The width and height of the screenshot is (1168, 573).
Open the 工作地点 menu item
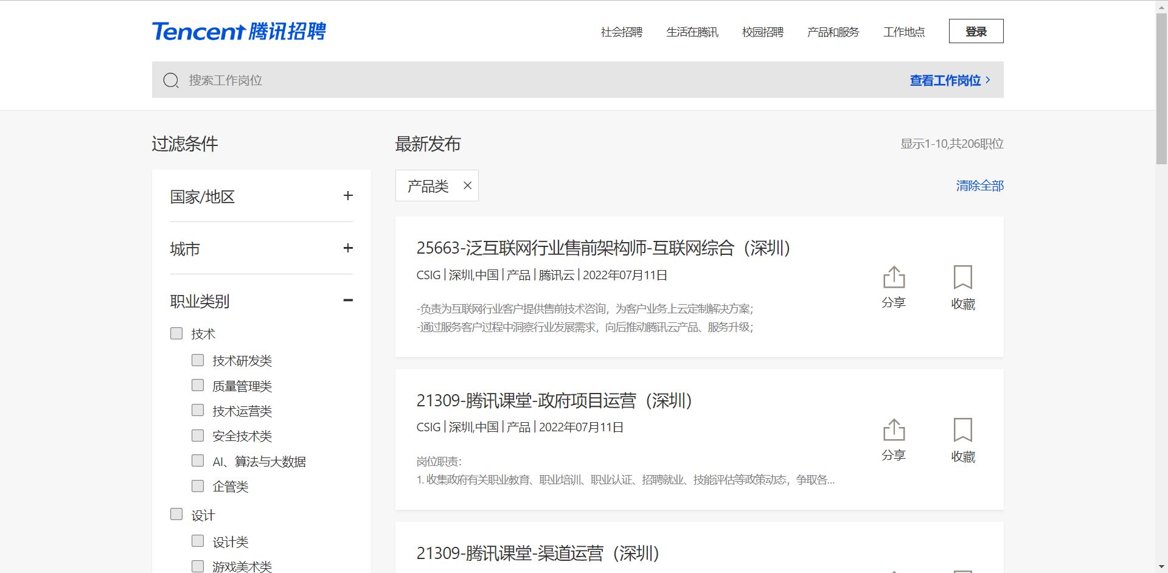click(x=904, y=32)
